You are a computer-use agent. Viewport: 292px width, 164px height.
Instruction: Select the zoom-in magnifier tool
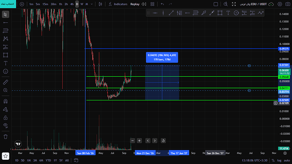click(6, 90)
